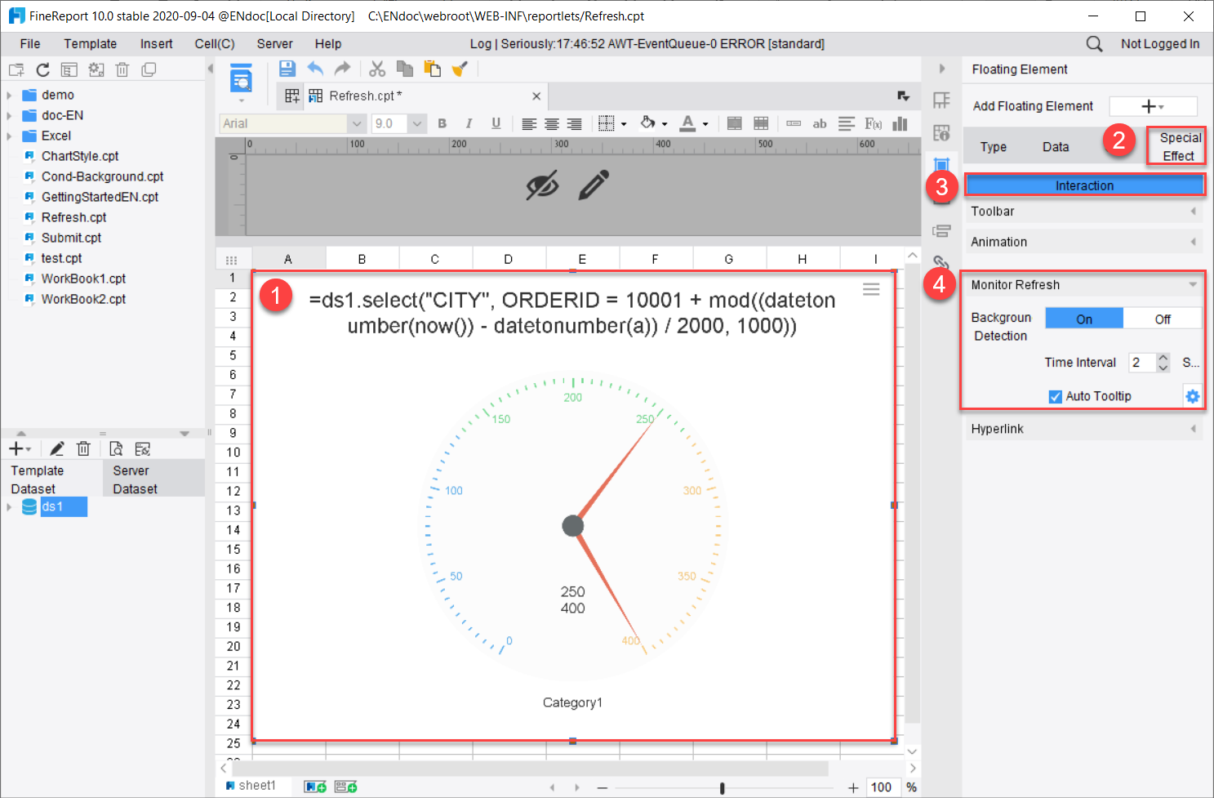Select the Special Effect tab
The width and height of the screenshot is (1214, 798).
point(1179,147)
